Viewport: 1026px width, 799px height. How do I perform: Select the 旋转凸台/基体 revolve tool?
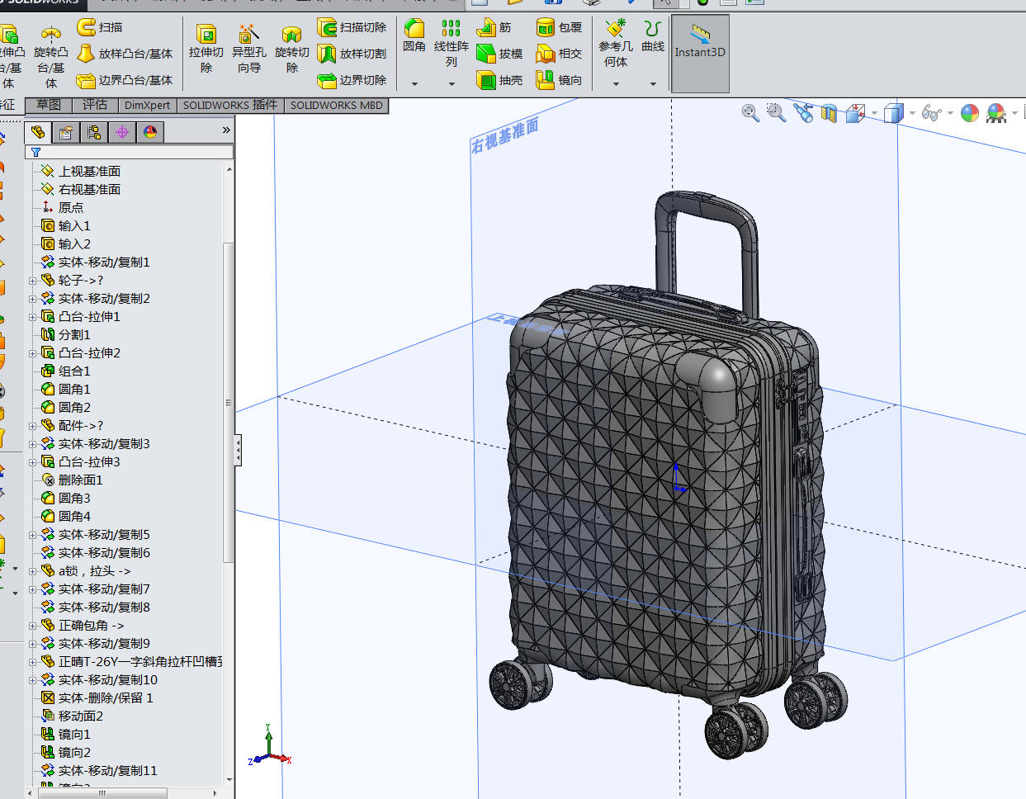tap(50, 56)
